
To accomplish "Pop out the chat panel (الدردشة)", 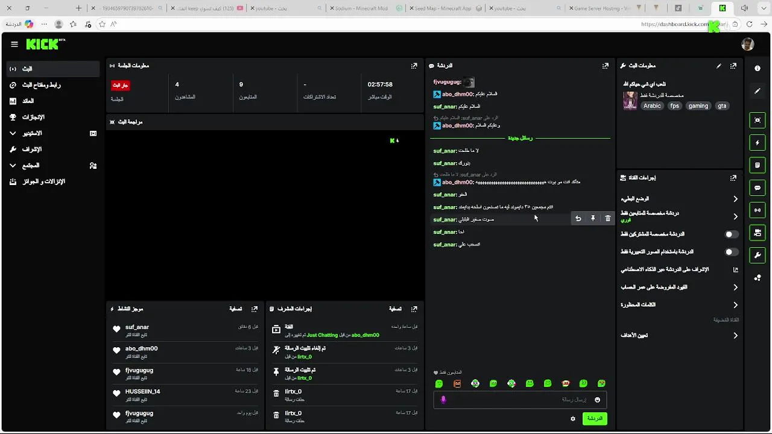I will pyautogui.click(x=606, y=66).
